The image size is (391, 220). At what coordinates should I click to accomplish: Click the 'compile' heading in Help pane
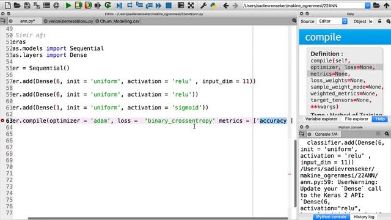click(323, 37)
